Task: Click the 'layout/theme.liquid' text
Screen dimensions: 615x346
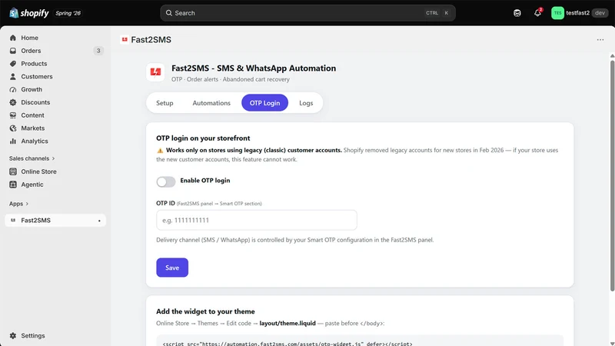Action: (288, 323)
